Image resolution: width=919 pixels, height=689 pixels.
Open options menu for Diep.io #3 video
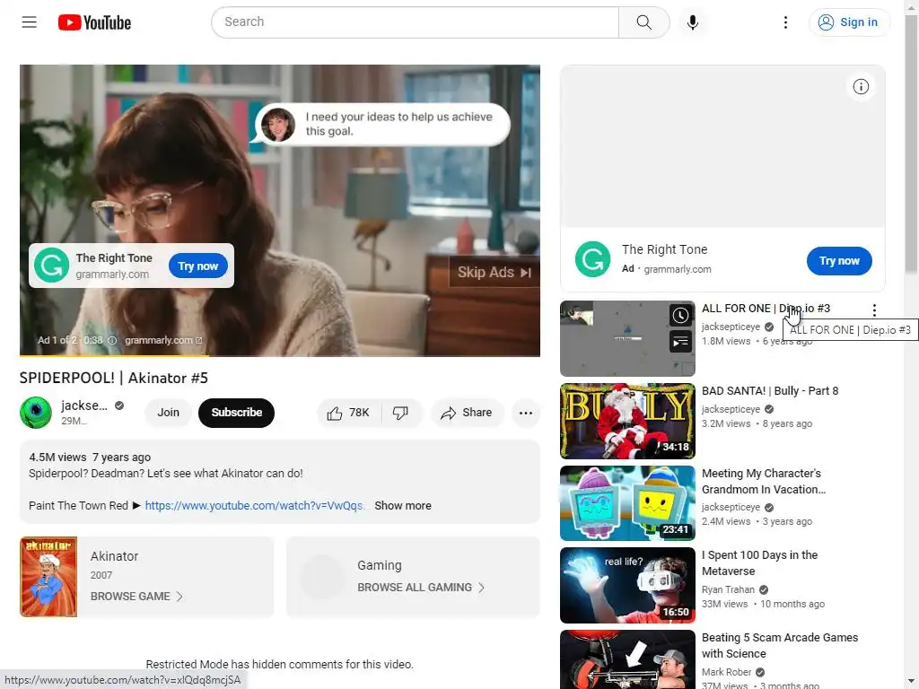coord(874,310)
